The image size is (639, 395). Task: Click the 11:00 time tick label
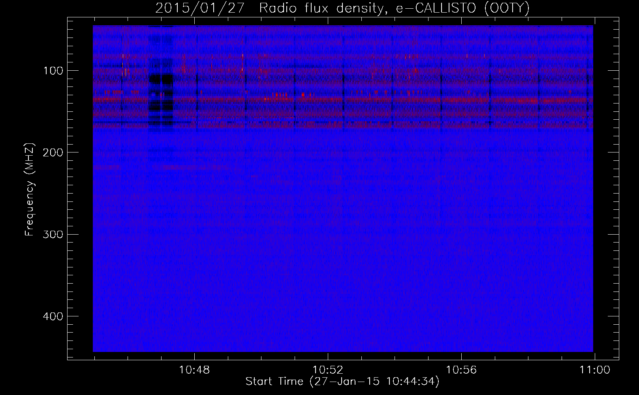[x=595, y=370]
